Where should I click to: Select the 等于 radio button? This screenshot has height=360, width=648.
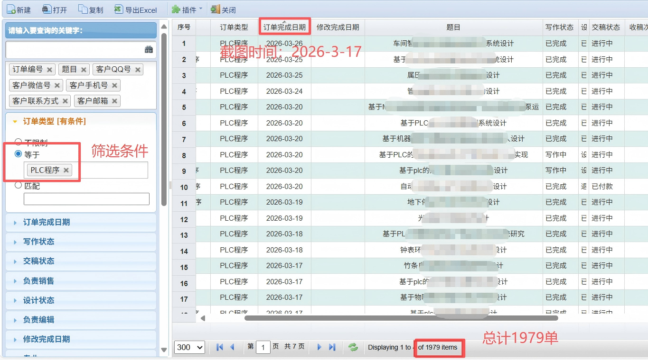click(18, 153)
